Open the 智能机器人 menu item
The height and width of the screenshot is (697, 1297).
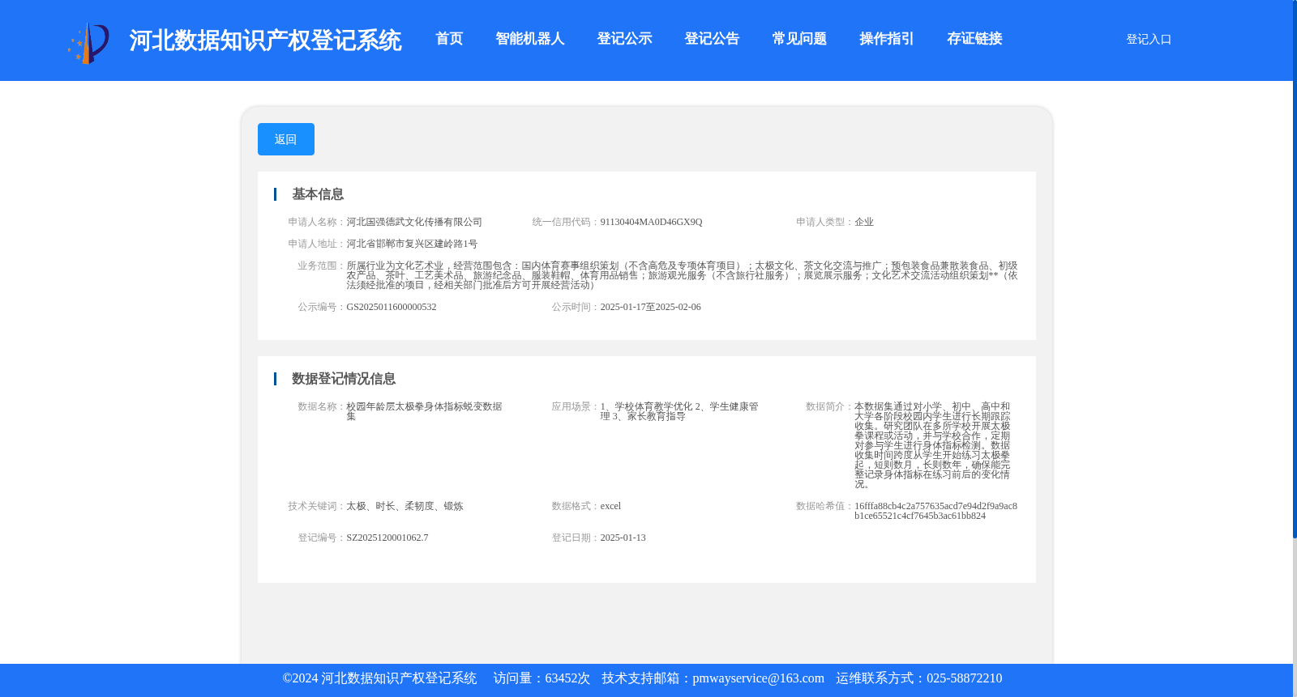tap(530, 39)
